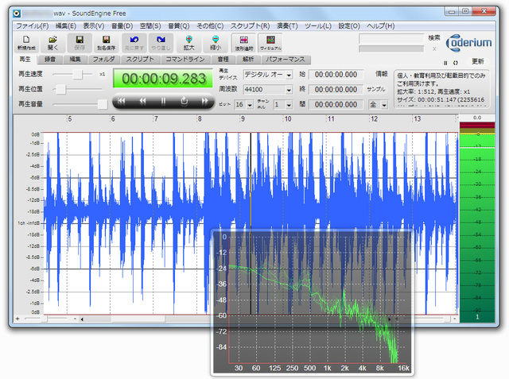This screenshot has height=379, width=509.
Task: Click the SoundEngine app icon in title bar
Action: coord(17,14)
